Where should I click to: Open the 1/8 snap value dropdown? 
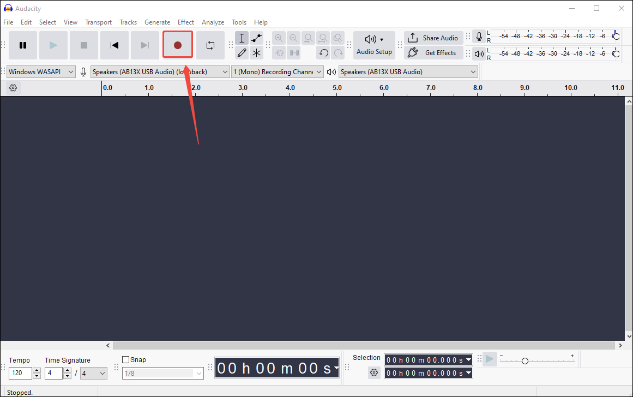tap(162, 373)
